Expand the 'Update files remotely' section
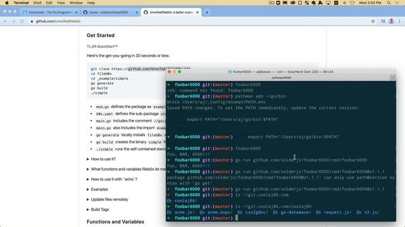This screenshot has width=405, height=227. click(x=107, y=199)
